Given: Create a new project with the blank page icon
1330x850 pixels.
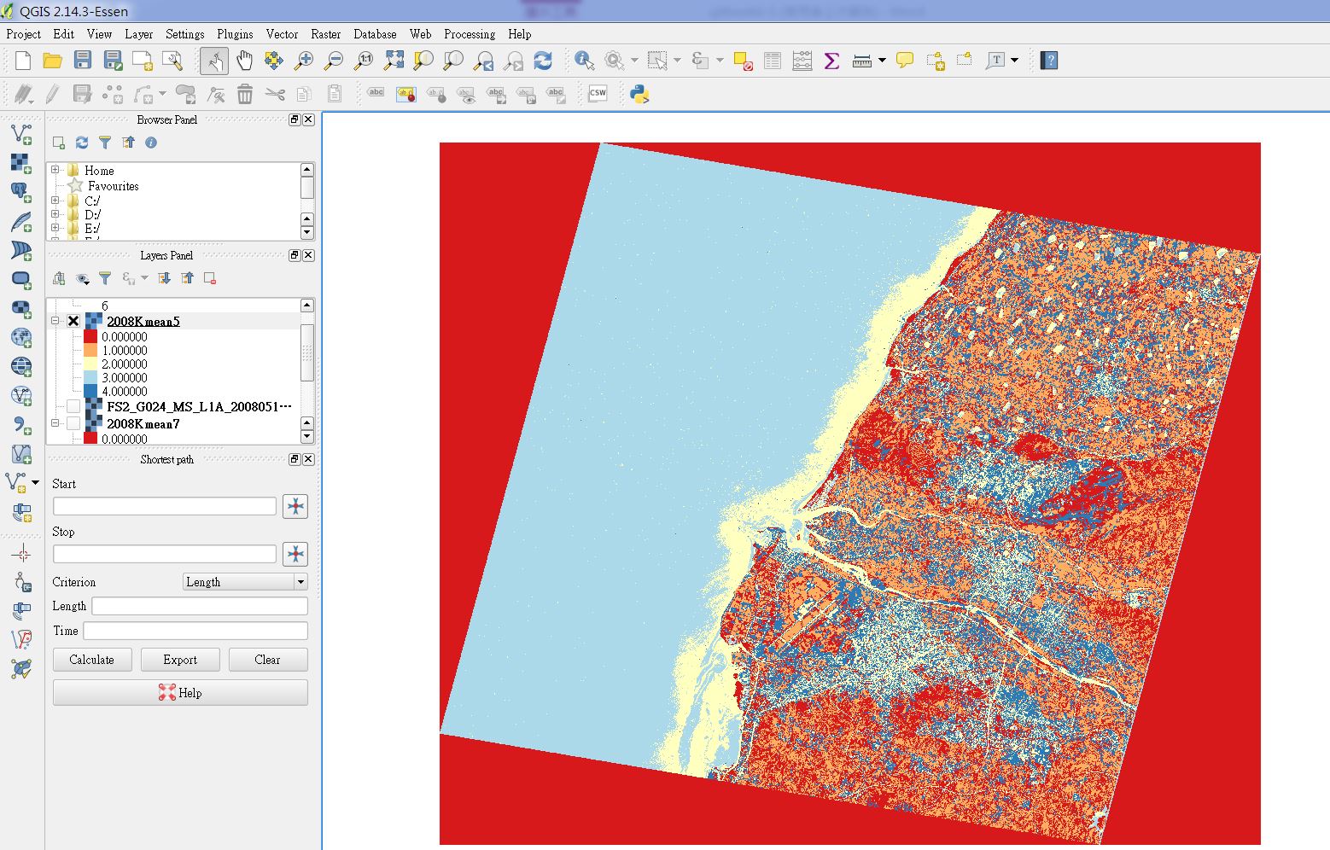Looking at the screenshot, I should point(23,61).
